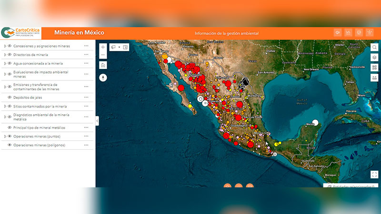381x214 pixels.
Task: Click the Entidades seleccionadas counter
Action: tap(351, 185)
